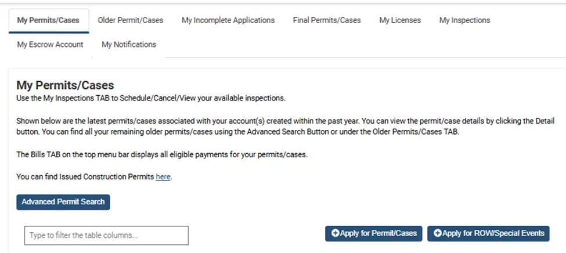Viewport: 566px width, 253px height.
Task: Open the Older Permit/Cases tab
Action: [131, 20]
